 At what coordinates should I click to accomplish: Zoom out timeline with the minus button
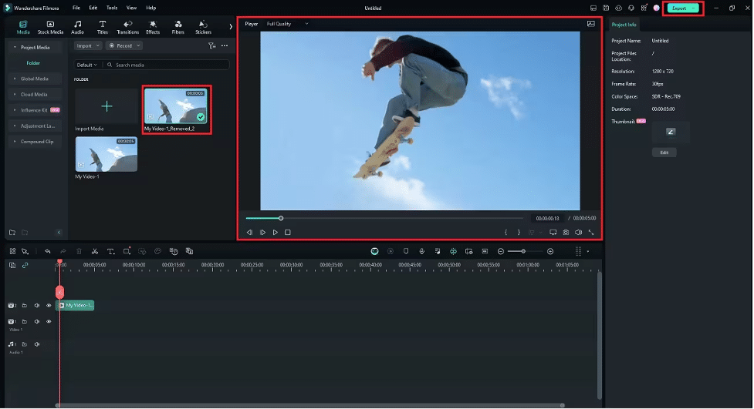pyautogui.click(x=501, y=252)
